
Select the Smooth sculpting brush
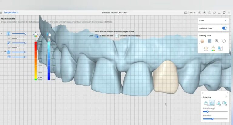(x=218, y=103)
